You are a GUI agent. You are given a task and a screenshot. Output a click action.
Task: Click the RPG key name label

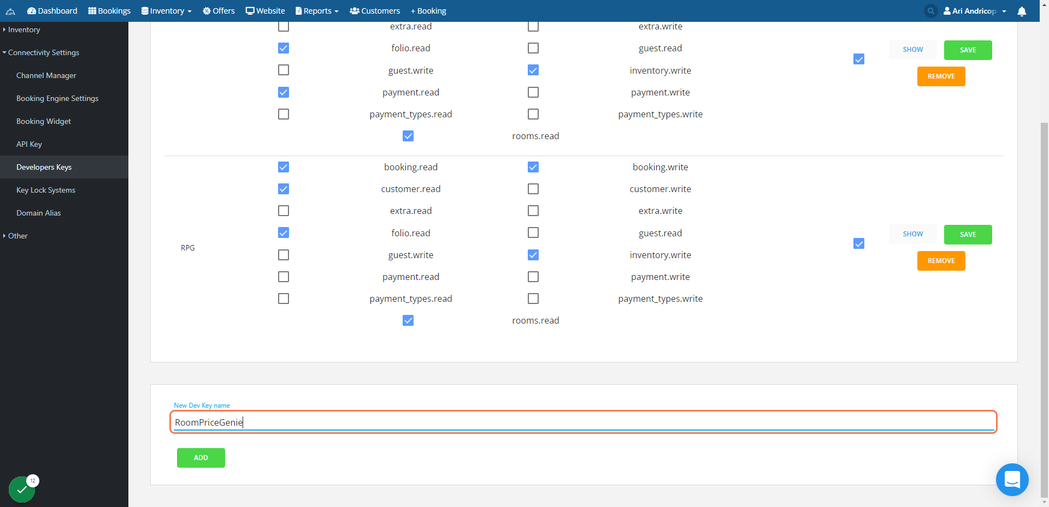click(188, 248)
